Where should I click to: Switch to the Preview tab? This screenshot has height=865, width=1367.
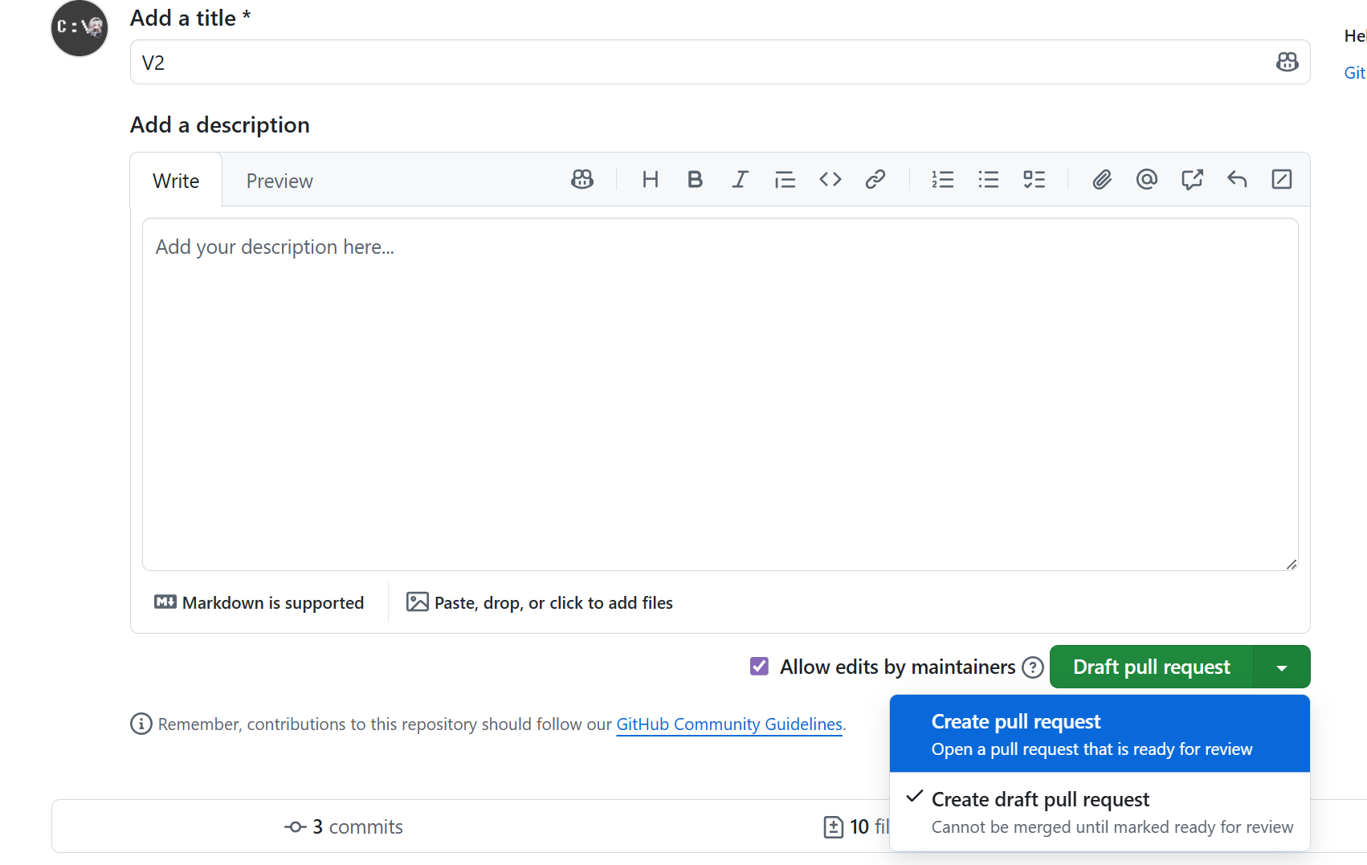pyautogui.click(x=280, y=180)
